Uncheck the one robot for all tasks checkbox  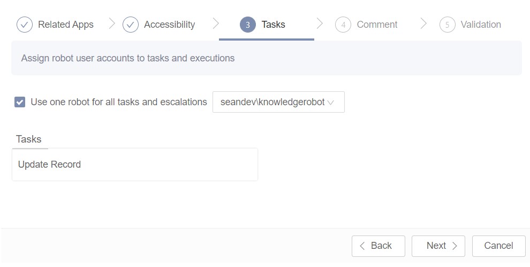tap(20, 102)
